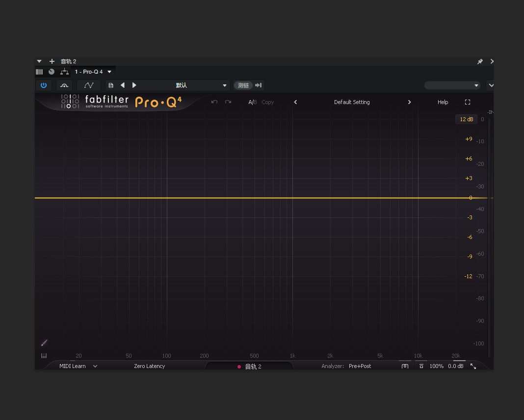Go to previous preset with left triangle
524x420 pixels.
pos(123,85)
